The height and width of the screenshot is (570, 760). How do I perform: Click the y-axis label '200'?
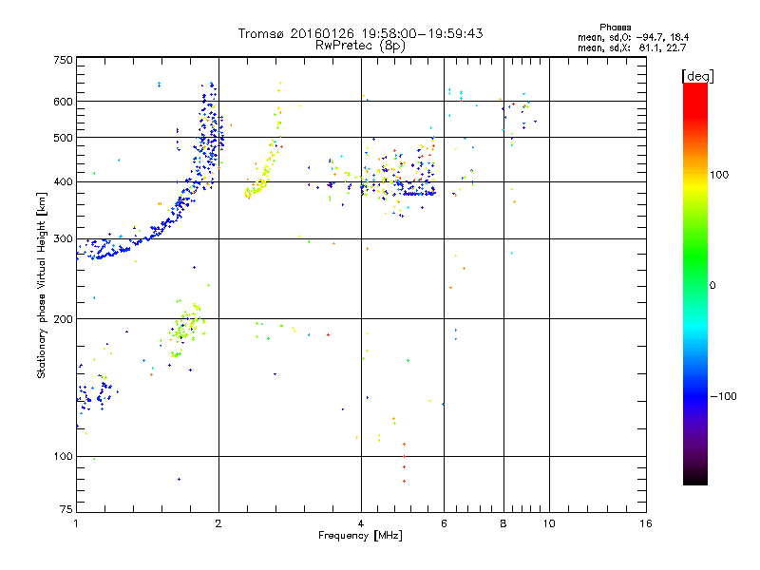[64, 319]
